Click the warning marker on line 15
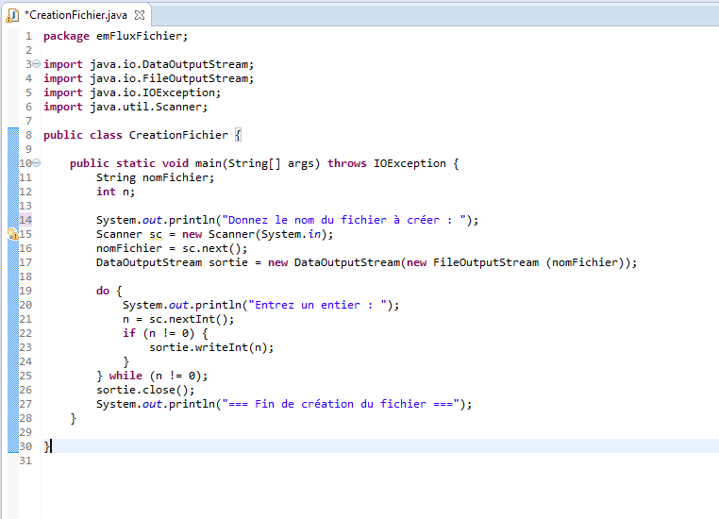The height and width of the screenshot is (519, 719). click(13, 234)
